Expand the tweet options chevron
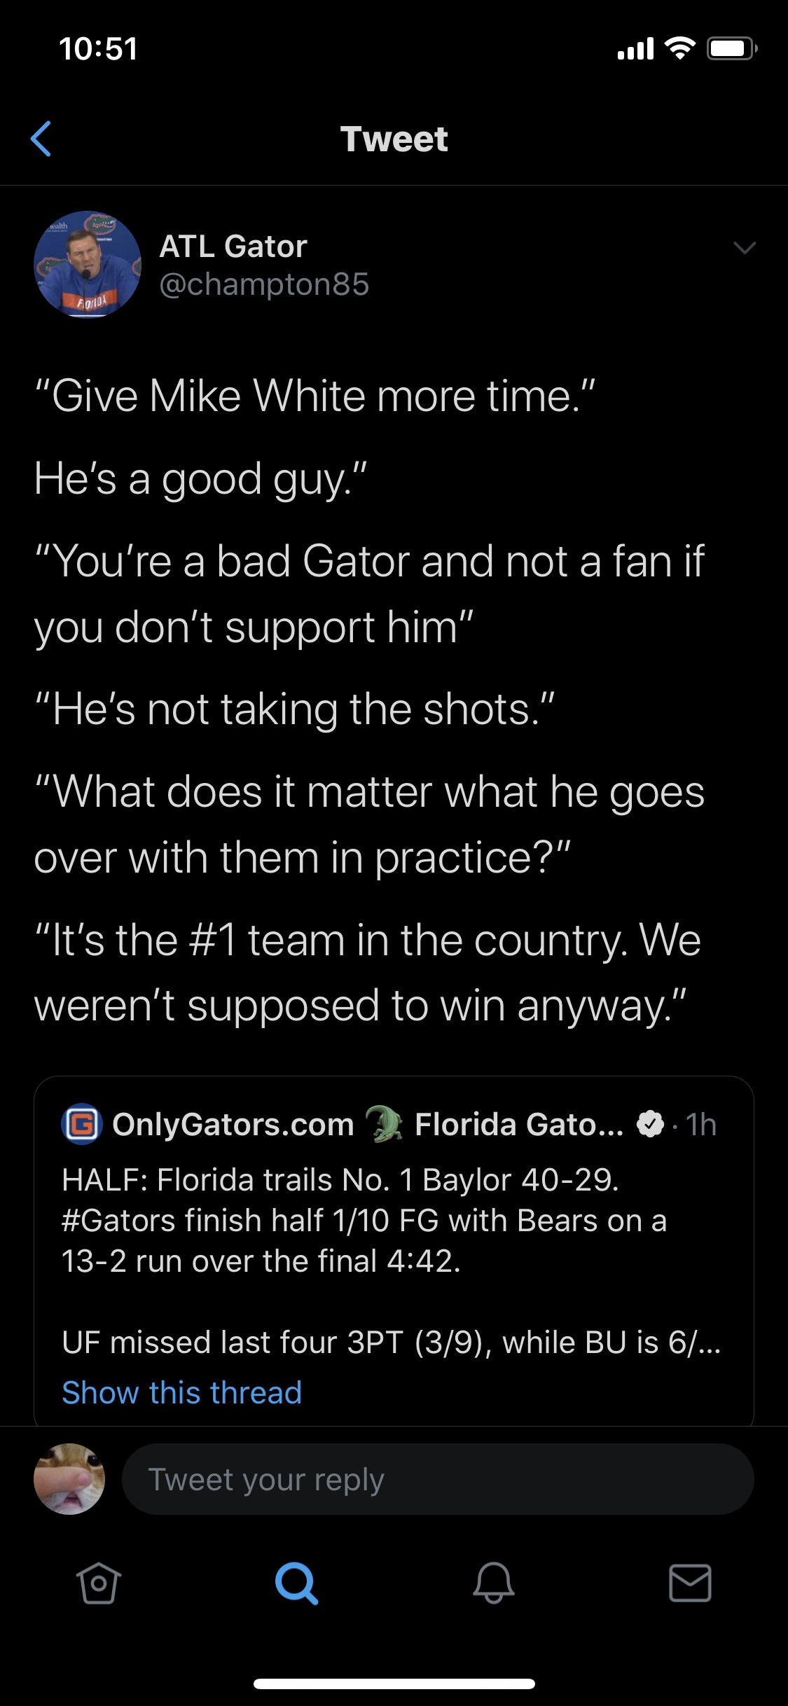788x1706 pixels. pyautogui.click(x=744, y=248)
